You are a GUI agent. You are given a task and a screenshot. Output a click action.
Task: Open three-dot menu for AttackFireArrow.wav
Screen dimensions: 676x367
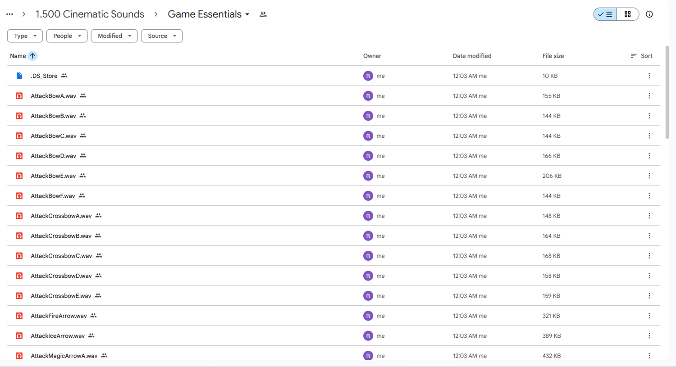pos(649,316)
